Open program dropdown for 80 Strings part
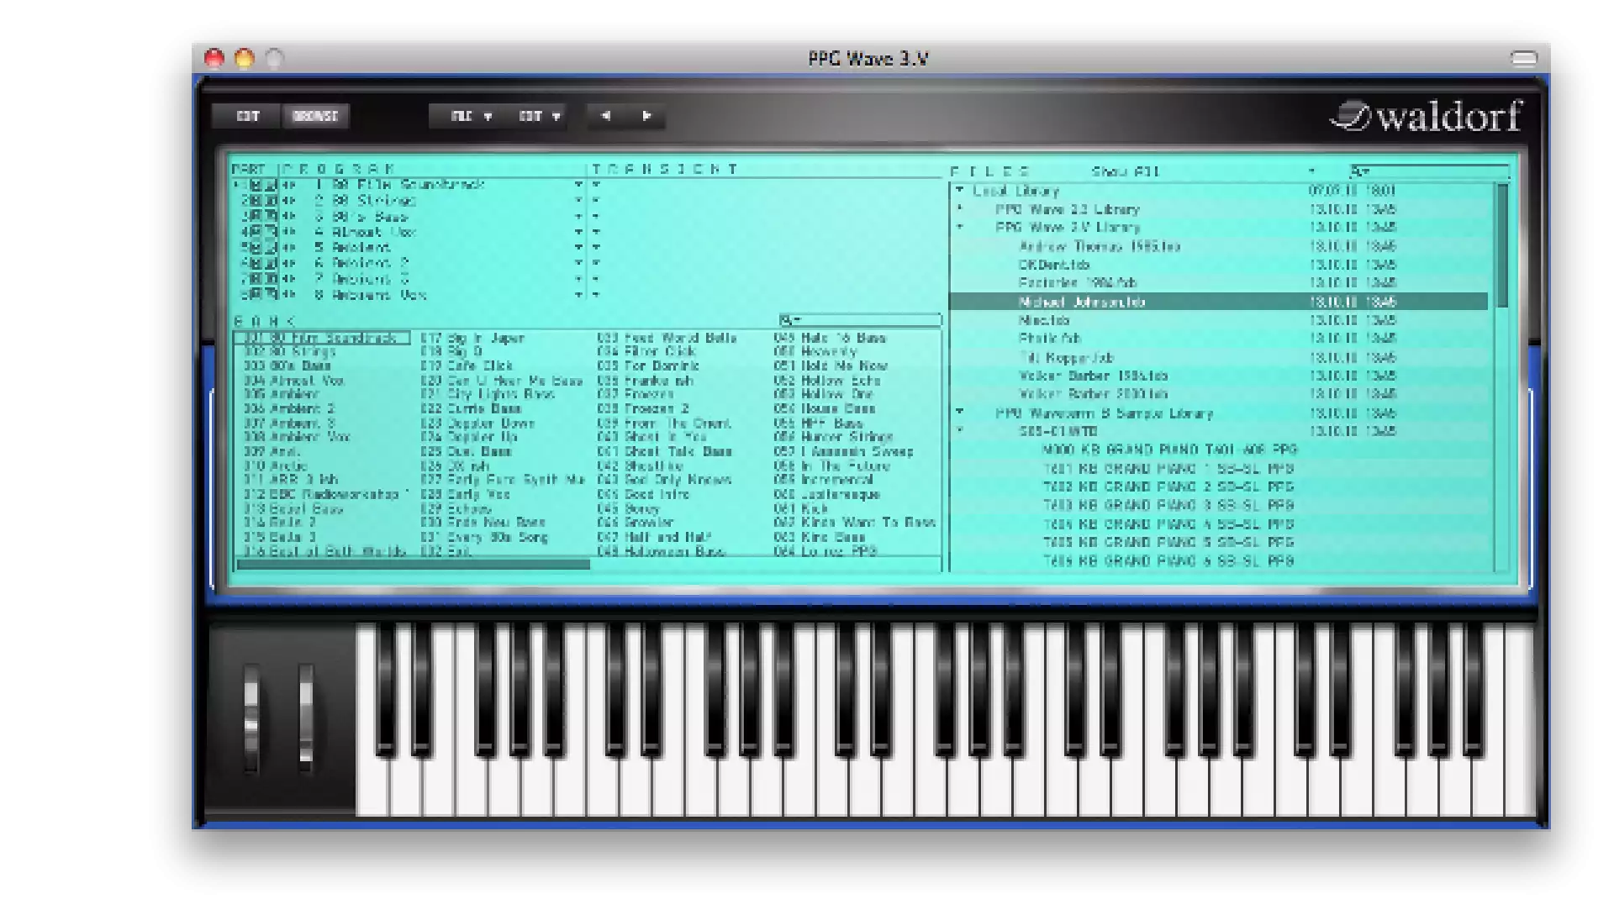Viewport: 1614px width, 915px height. [x=578, y=201]
